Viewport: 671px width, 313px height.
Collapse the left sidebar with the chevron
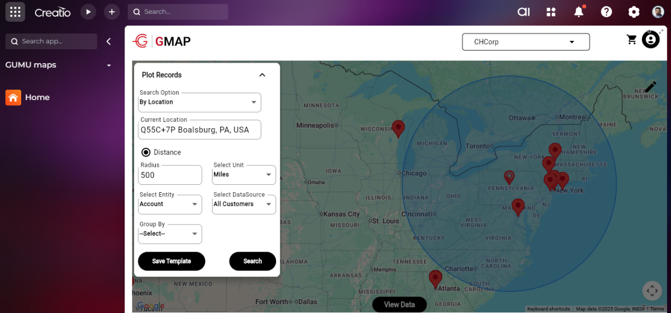click(108, 41)
